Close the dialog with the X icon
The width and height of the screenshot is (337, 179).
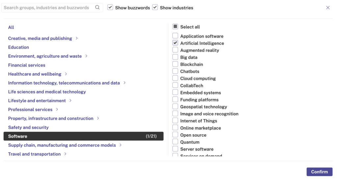(328, 8)
